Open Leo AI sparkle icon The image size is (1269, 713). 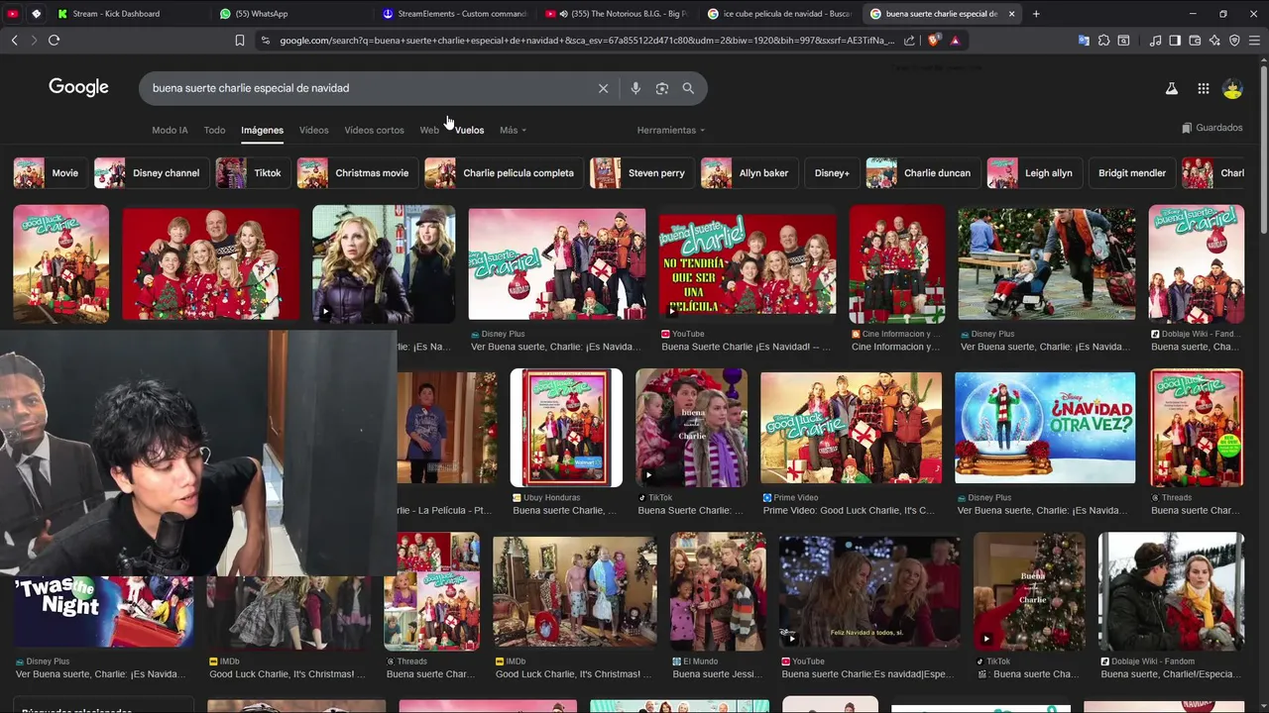1214,41
